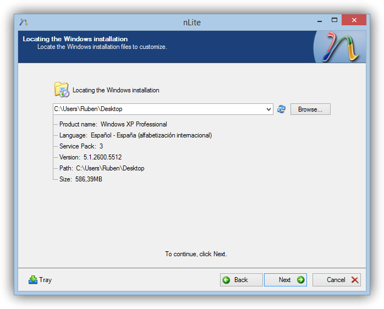This screenshot has width=384, height=309.
Task: Proceed with the Next button
Action: tap(286, 280)
